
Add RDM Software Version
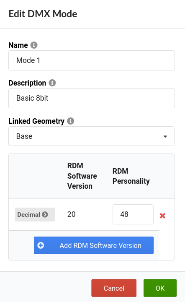pyautogui.click(x=94, y=245)
